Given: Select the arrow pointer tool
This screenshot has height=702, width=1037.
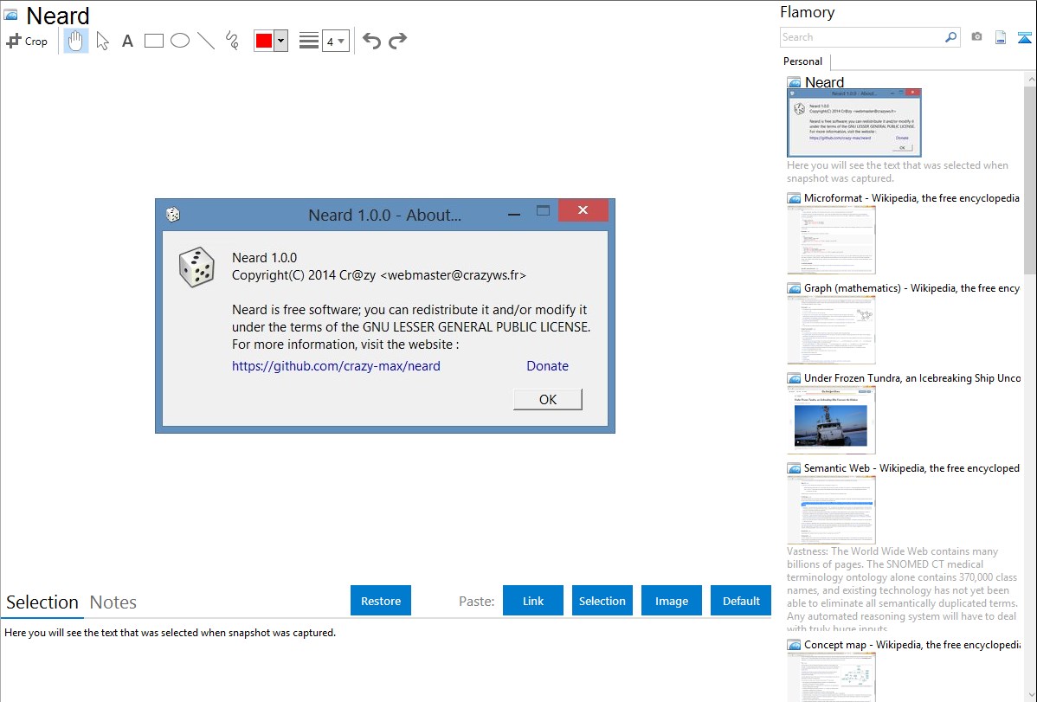Looking at the screenshot, I should click(x=102, y=41).
